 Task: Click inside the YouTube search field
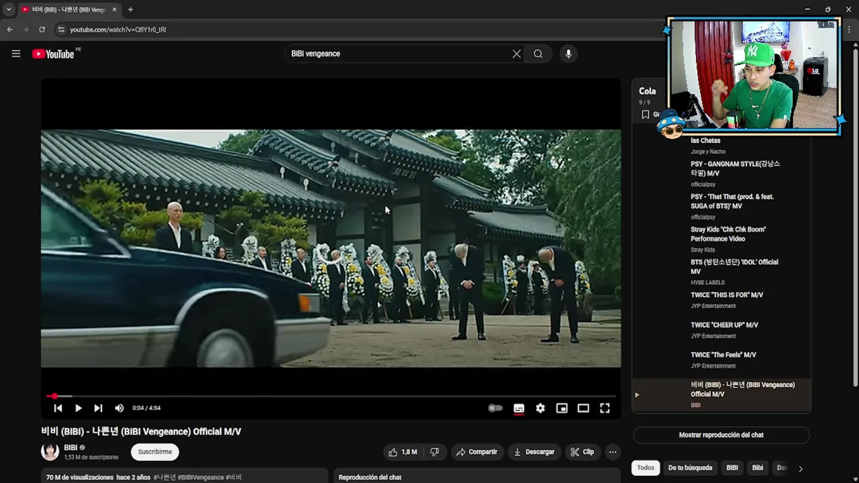399,54
